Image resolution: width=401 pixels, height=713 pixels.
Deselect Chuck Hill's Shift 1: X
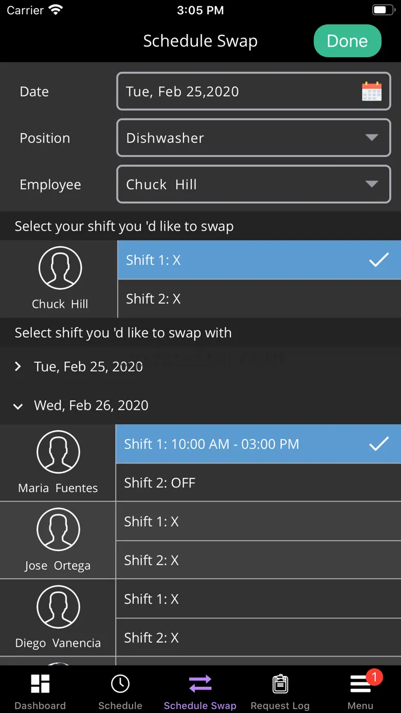pyautogui.click(x=259, y=260)
